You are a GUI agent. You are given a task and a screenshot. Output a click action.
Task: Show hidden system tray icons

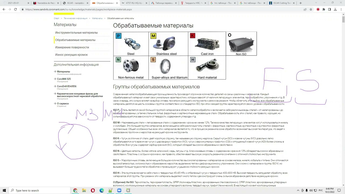tap(298, 190)
